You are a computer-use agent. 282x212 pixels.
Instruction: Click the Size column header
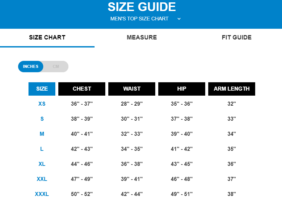tap(42, 89)
